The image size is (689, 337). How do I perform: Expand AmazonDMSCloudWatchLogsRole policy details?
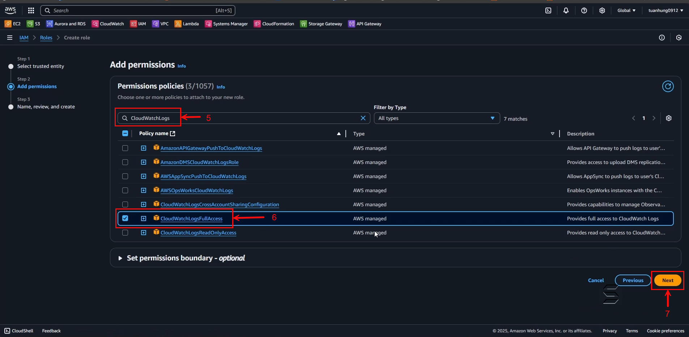click(144, 162)
